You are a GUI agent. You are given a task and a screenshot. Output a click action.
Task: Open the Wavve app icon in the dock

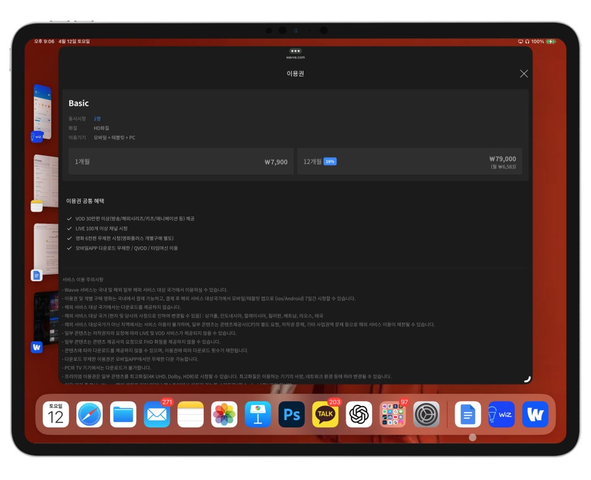pos(535,414)
